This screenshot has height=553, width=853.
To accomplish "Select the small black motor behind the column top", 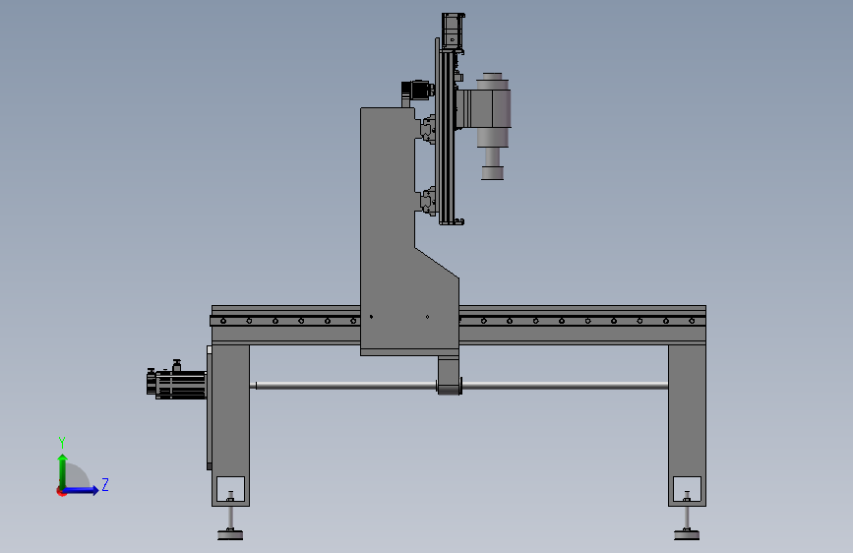I will (x=417, y=90).
